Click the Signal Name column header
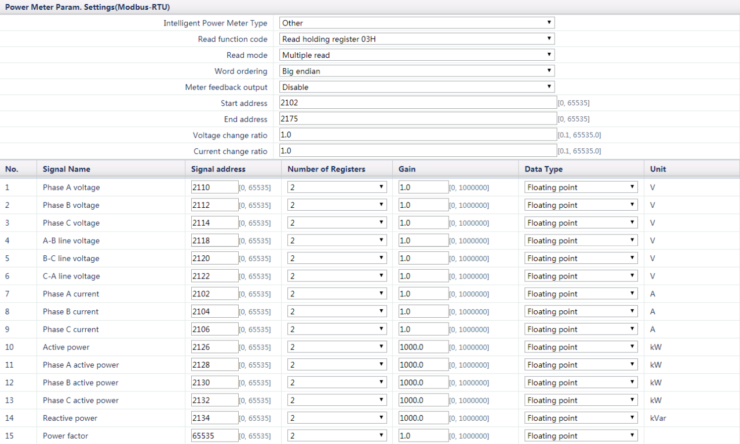740x444 pixels. (x=67, y=169)
